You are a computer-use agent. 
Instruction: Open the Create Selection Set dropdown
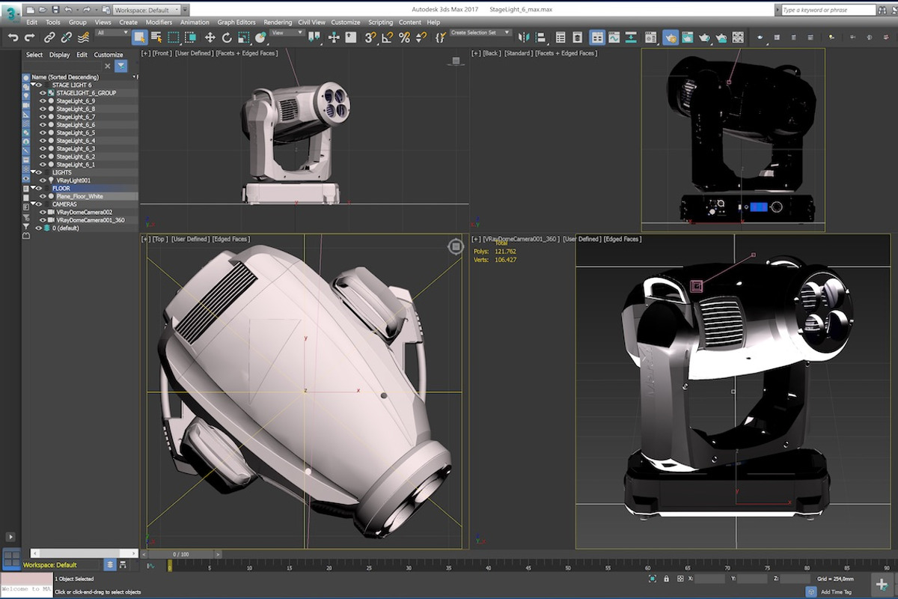(x=480, y=33)
